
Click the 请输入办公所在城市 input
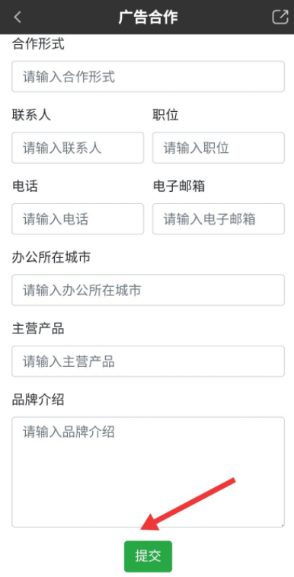click(x=148, y=290)
